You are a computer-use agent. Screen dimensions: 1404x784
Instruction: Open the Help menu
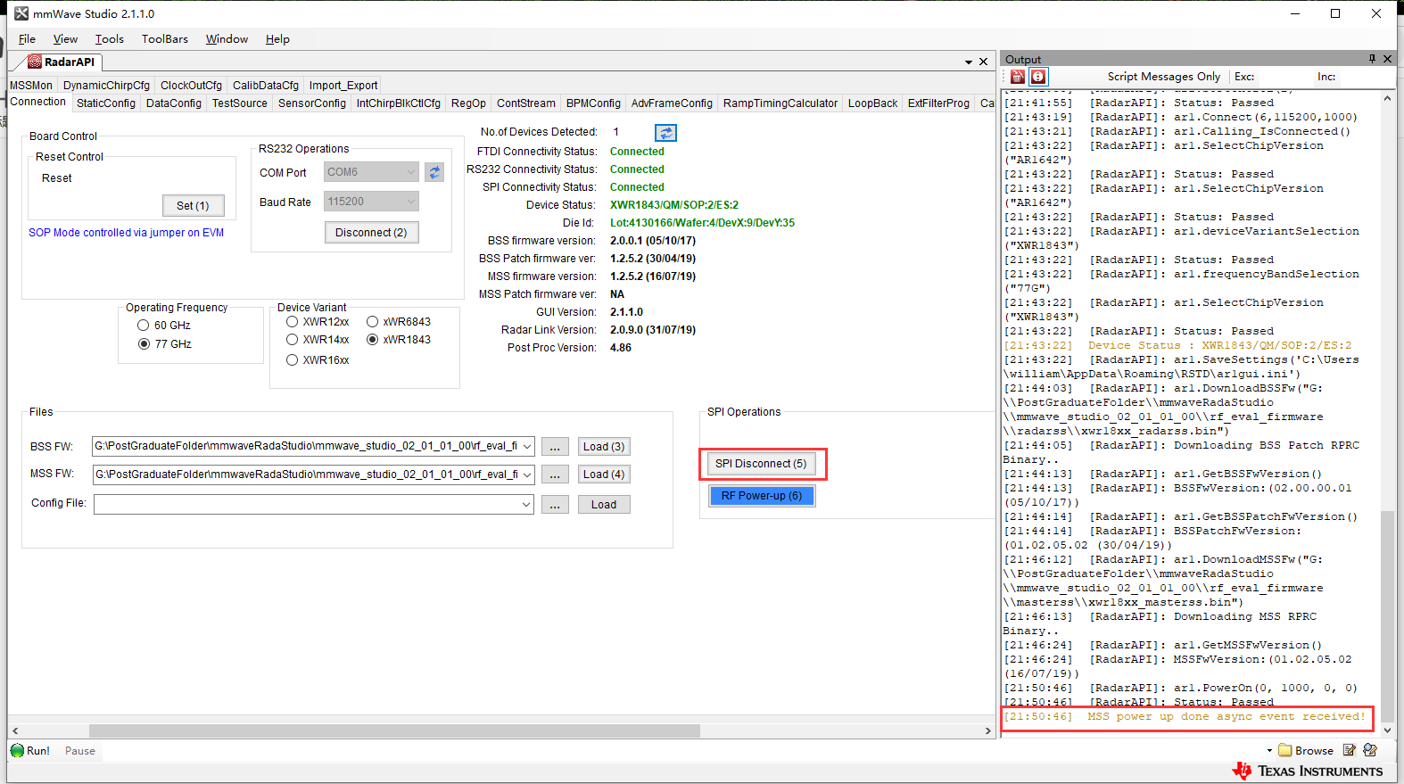(x=277, y=38)
